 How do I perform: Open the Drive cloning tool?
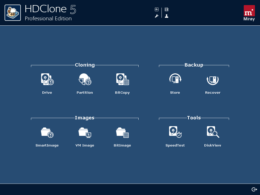tap(47, 79)
